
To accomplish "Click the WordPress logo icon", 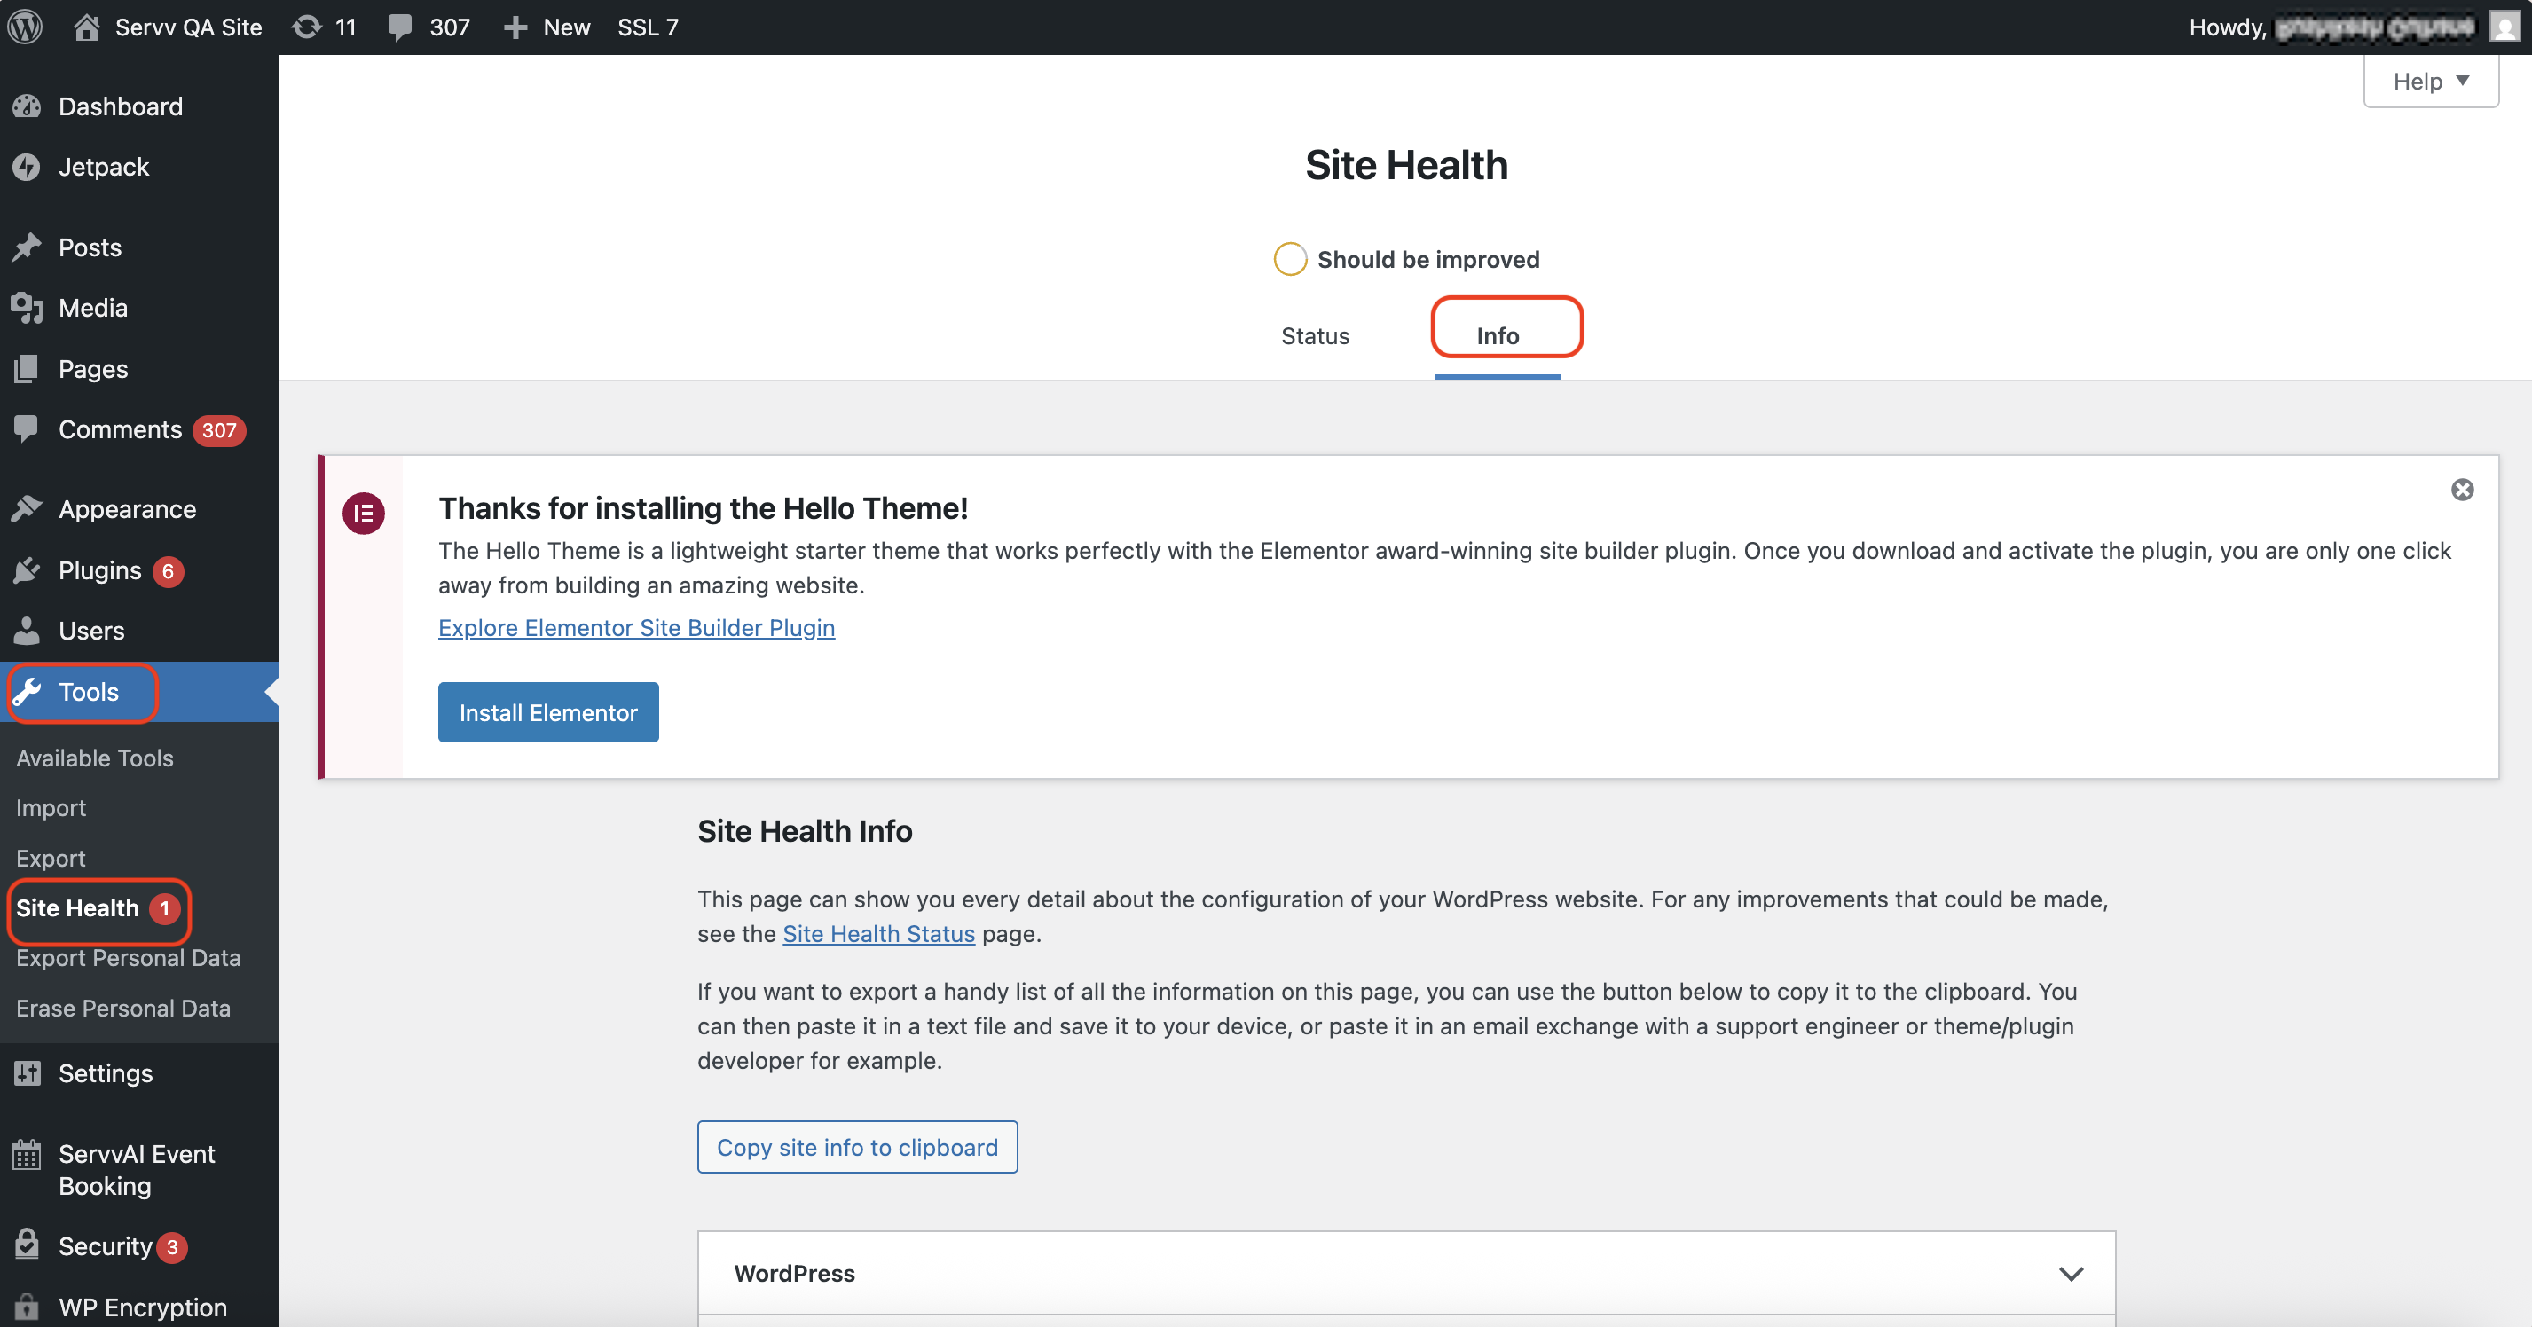I will 26,27.
